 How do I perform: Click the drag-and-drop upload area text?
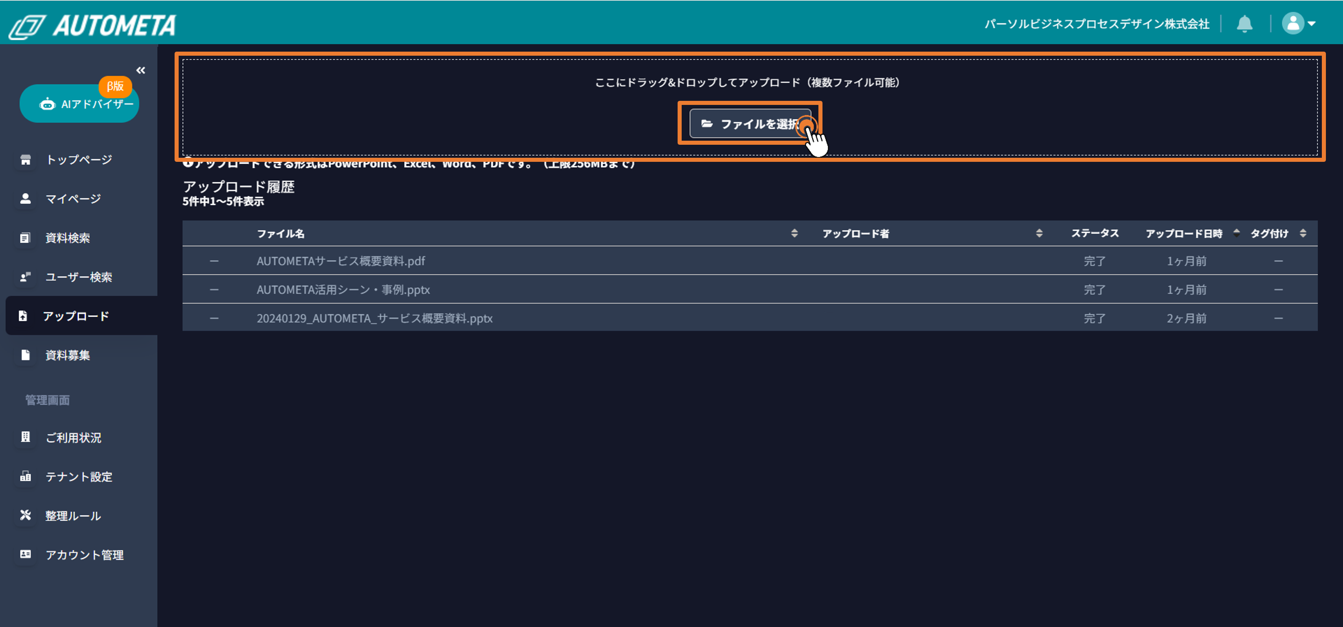pyautogui.click(x=747, y=82)
